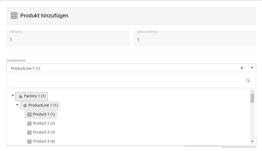Click the Zielfabrik input field
Viewport: 262px width, 151px height.
[x=68, y=40]
